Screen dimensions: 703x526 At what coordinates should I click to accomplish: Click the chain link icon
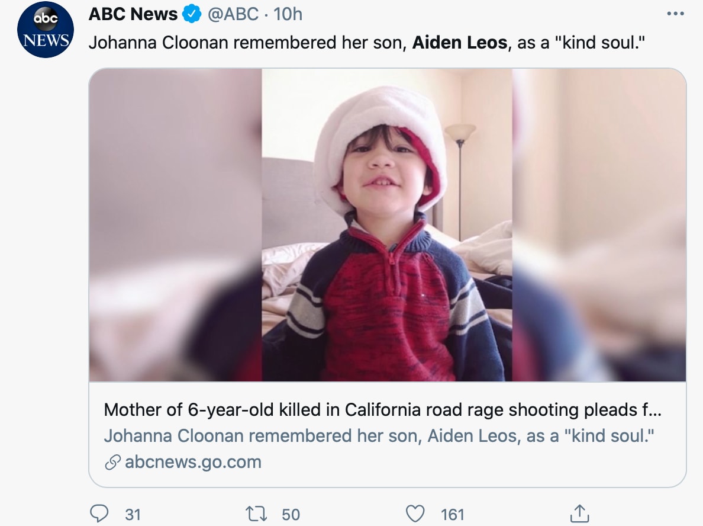(x=112, y=463)
